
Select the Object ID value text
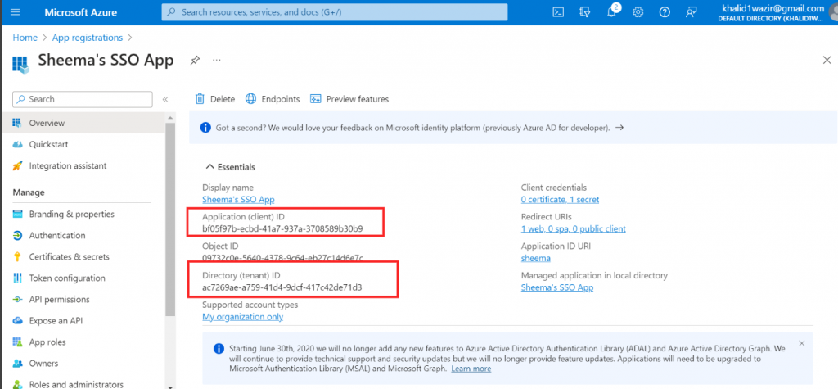[x=282, y=258]
